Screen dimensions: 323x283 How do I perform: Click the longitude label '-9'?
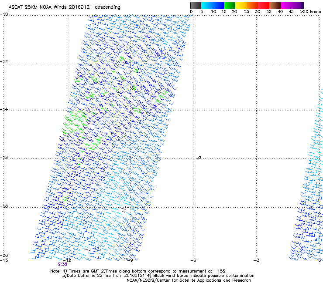[130, 260]
